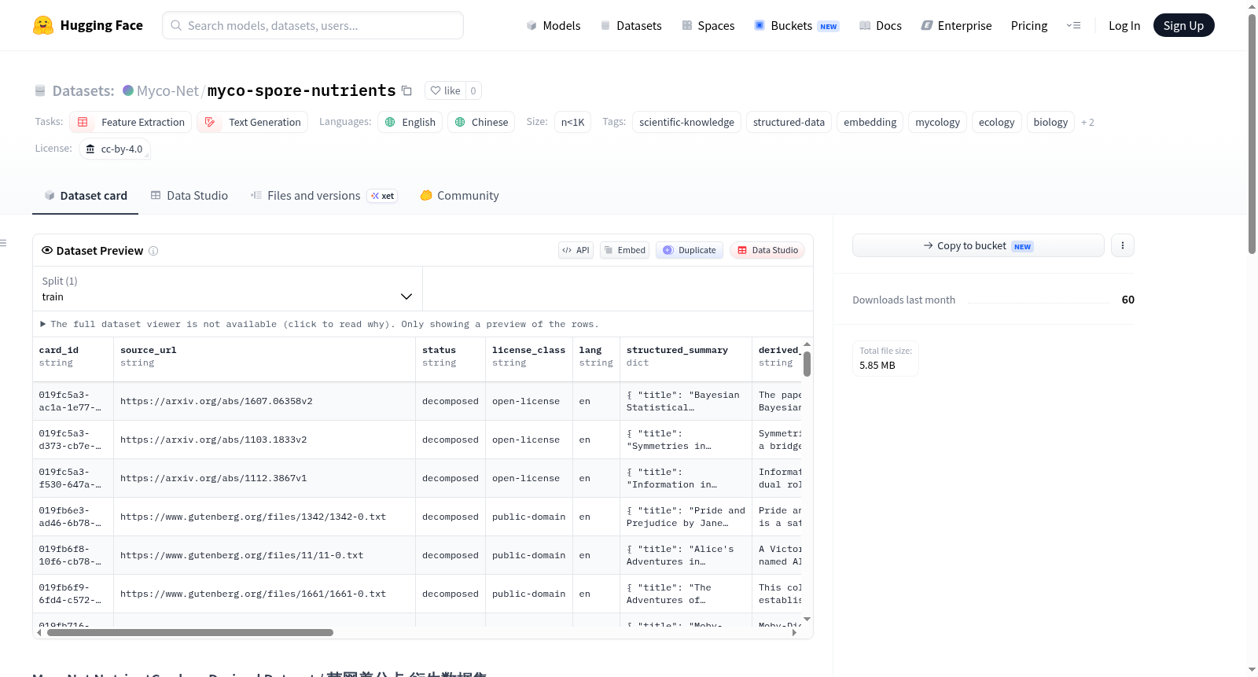Select the structured-data tag

[x=789, y=122]
